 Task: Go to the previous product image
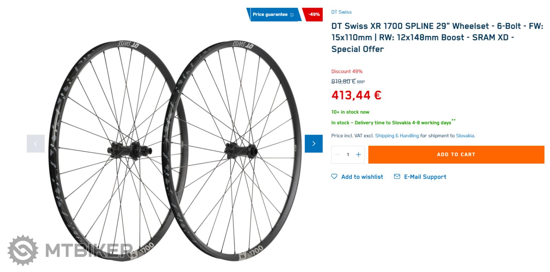coord(36,143)
